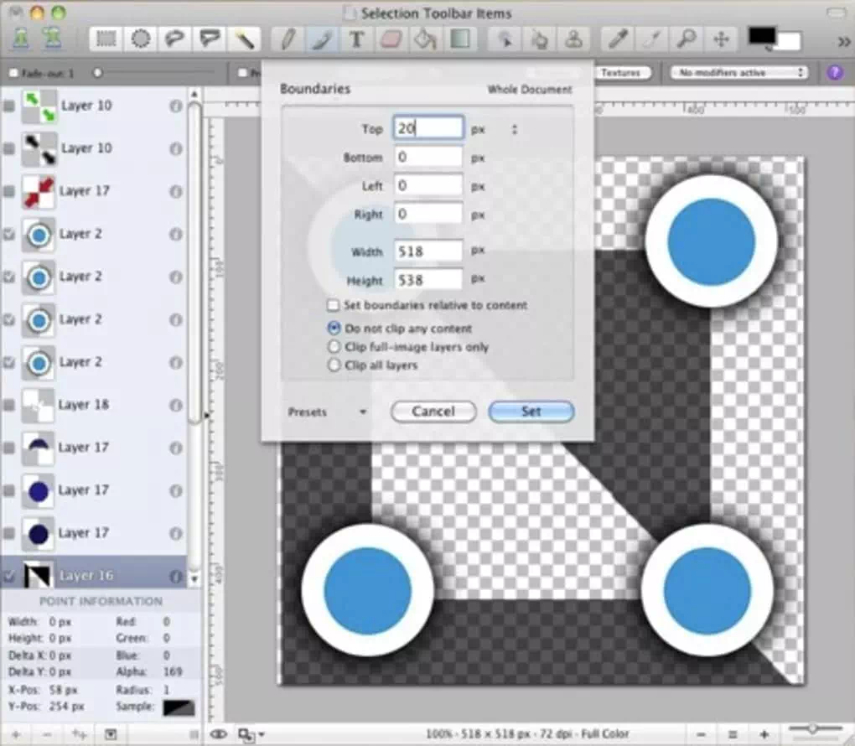The image size is (855, 746).
Task: Switch to the Textures tab
Action: tap(622, 73)
